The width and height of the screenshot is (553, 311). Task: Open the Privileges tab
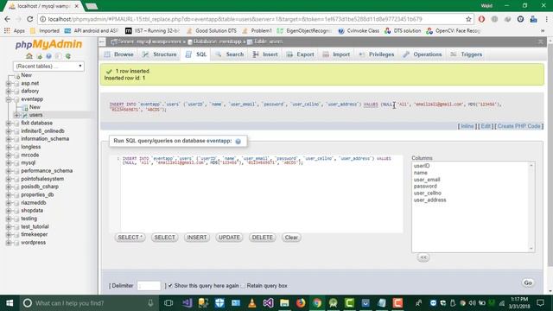(x=377, y=54)
